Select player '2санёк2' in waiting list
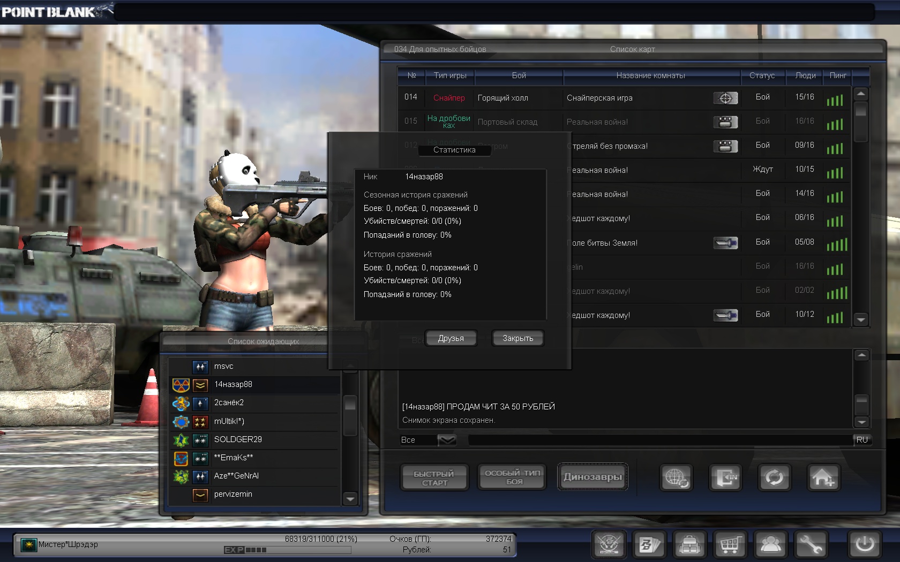This screenshot has height=562, width=900. pos(254,403)
